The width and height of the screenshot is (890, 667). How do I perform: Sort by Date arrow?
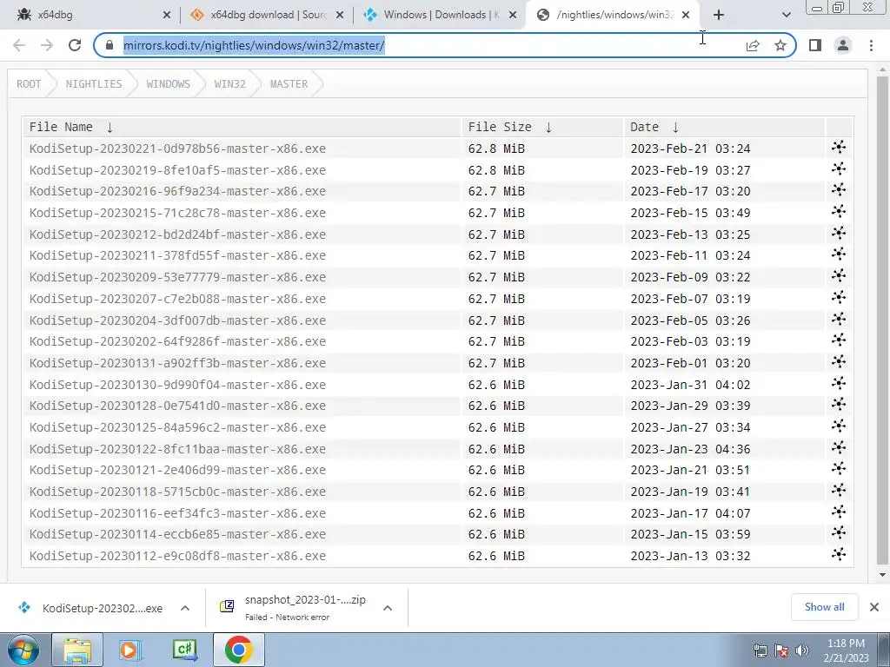pos(675,128)
